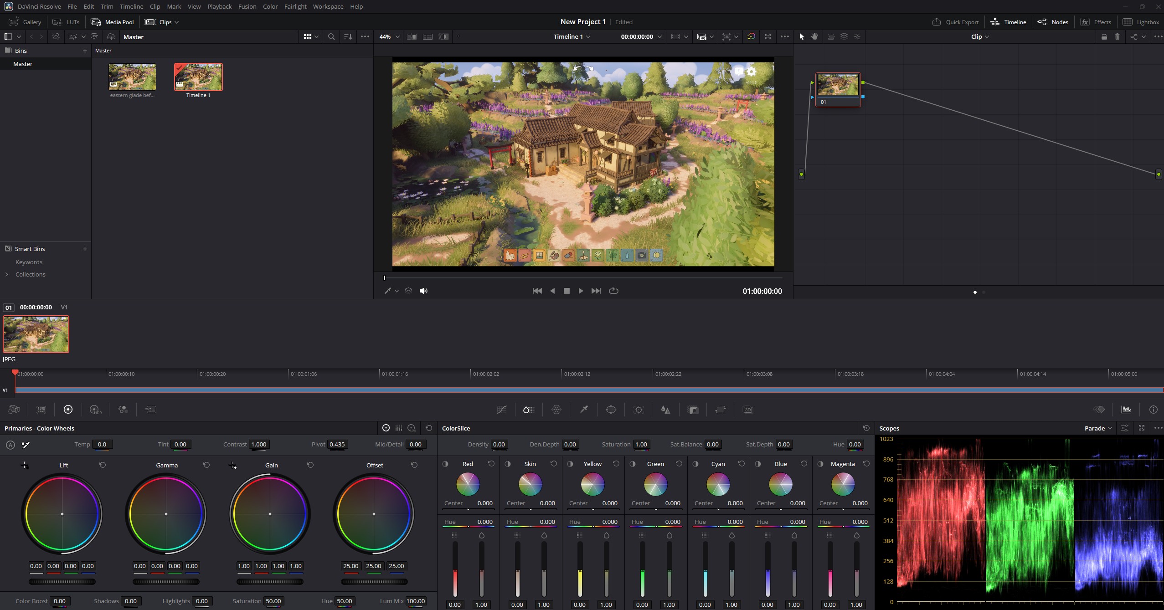
Task: Select the hand pan tool in node editor
Action: click(814, 36)
